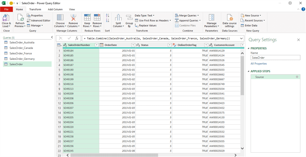Viewport: 306px width, 157px height.
Task: Collapse the ribbon with the caret
Action: tap(298, 9)
